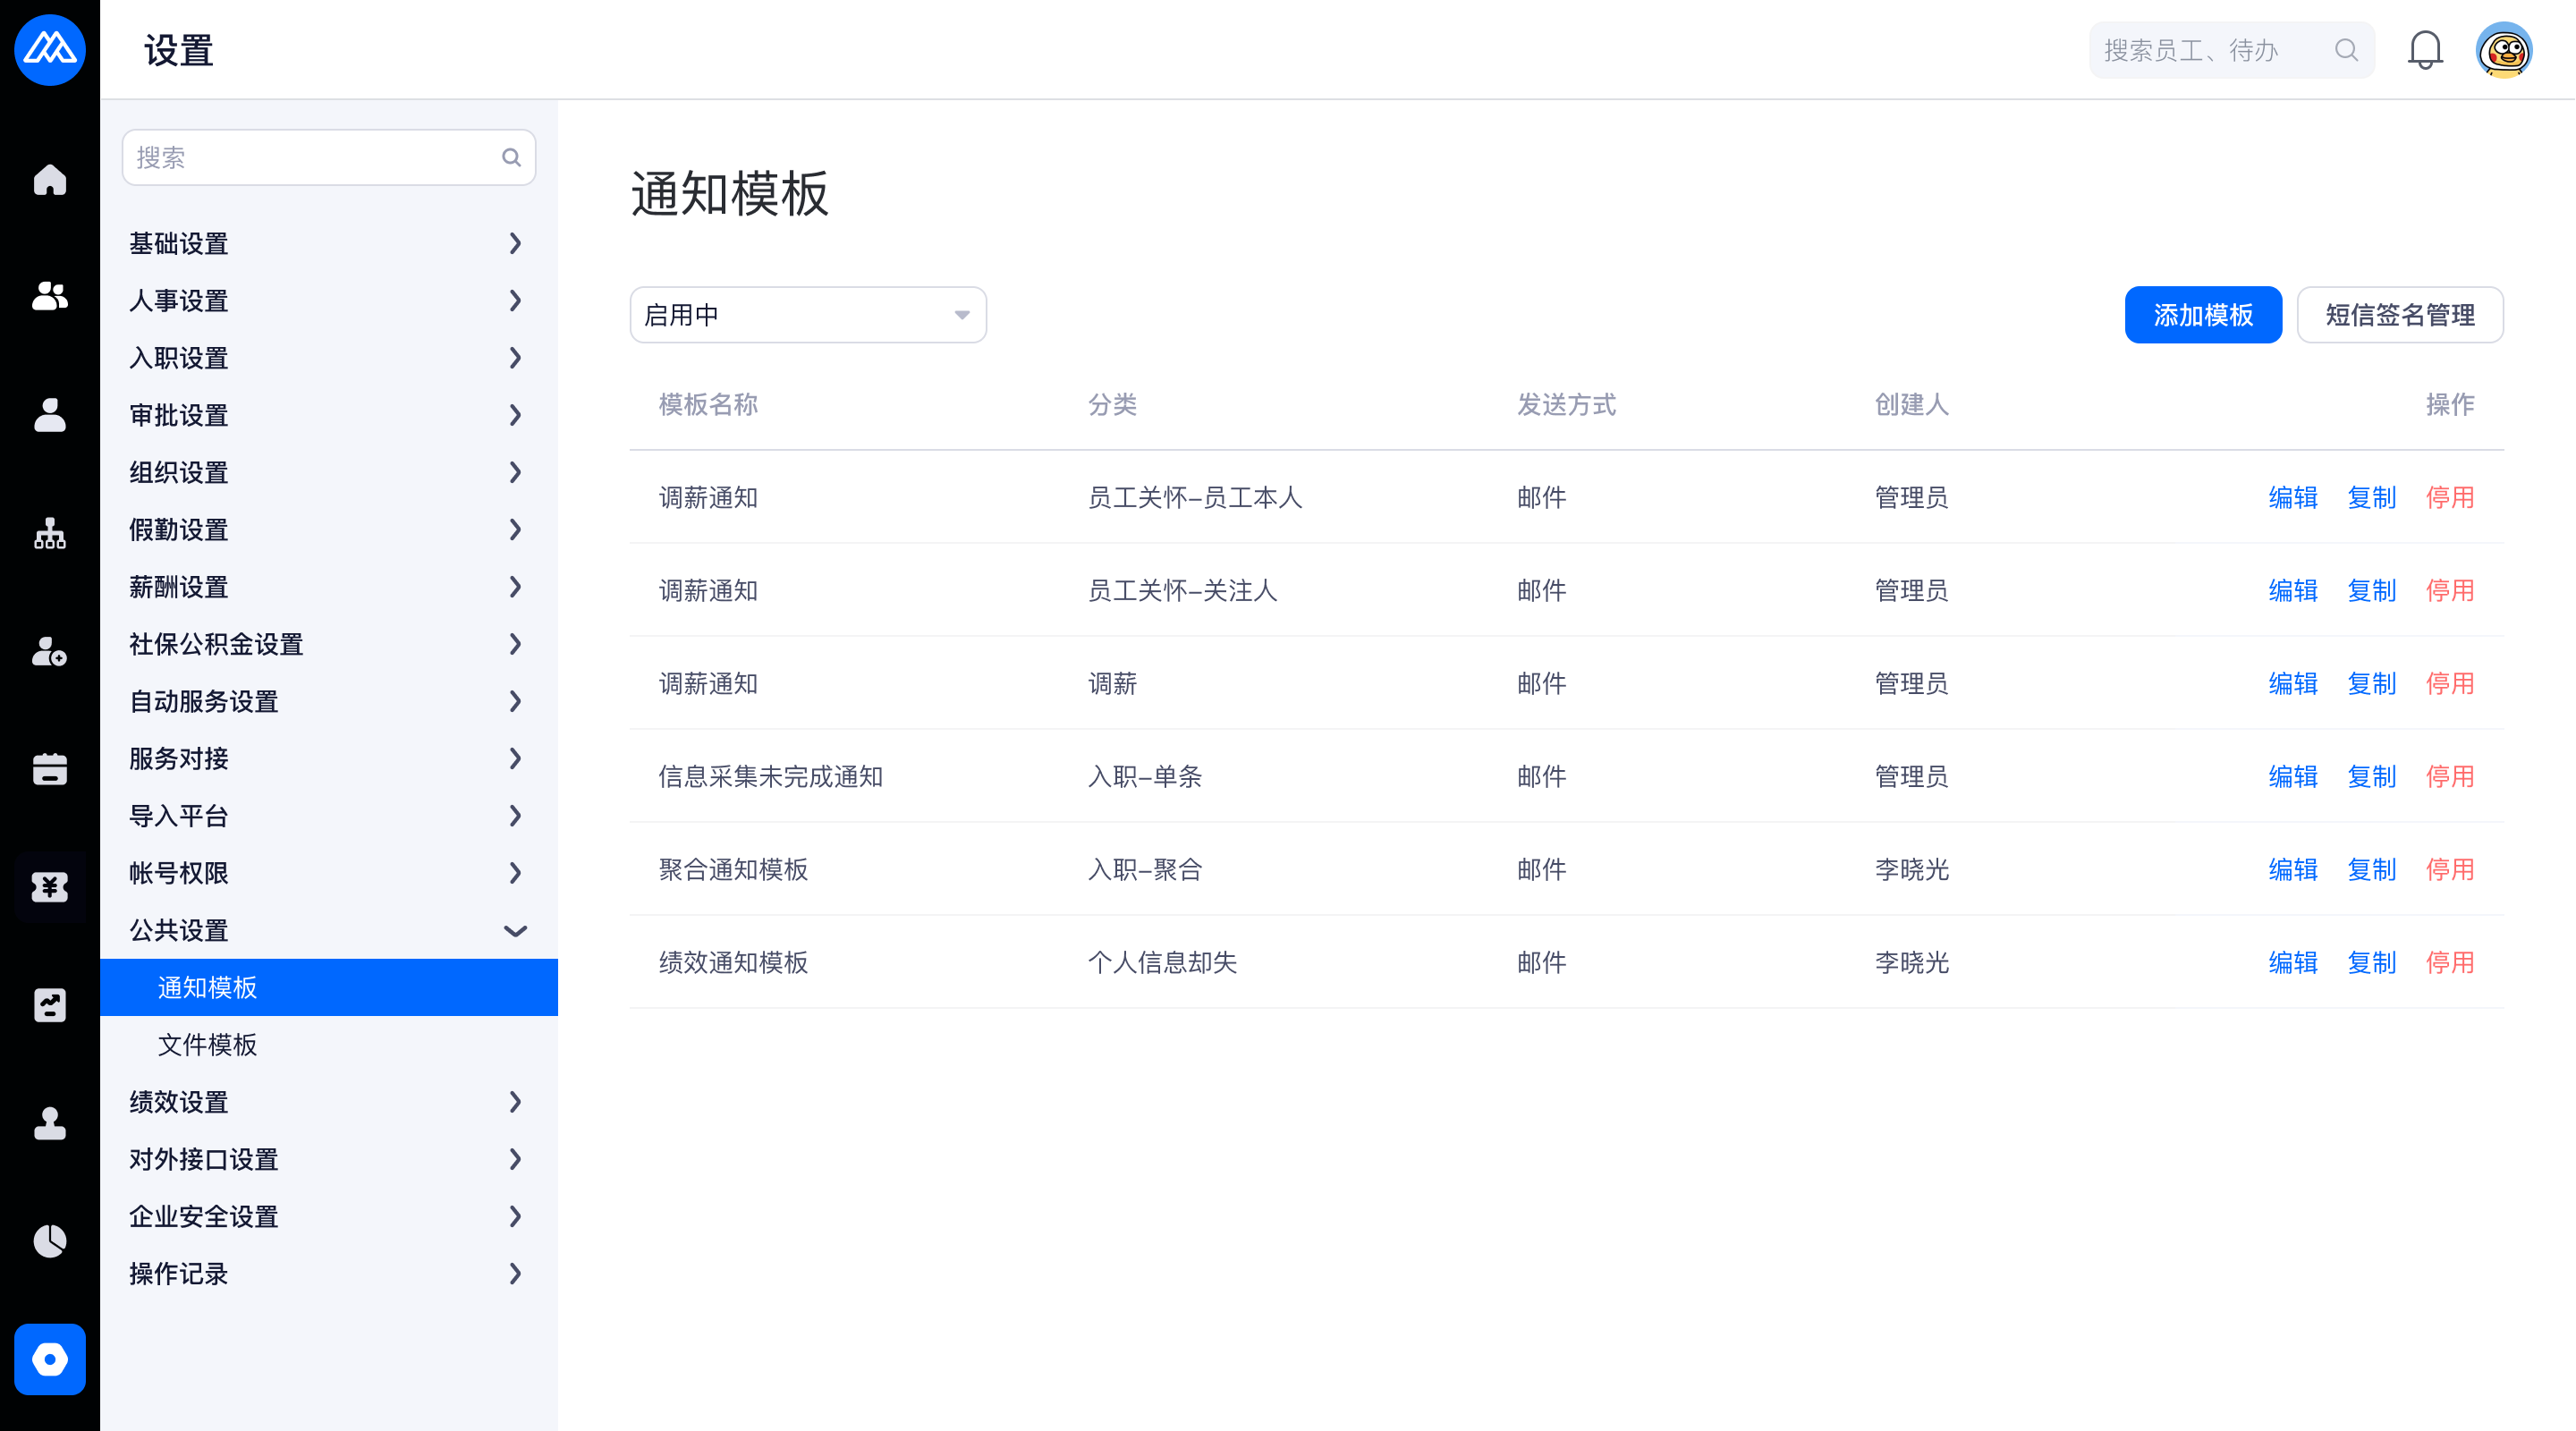2576x1431 pixels.
Task: Select 通知模板 in the sidebar
Action: tap(329, 987)
